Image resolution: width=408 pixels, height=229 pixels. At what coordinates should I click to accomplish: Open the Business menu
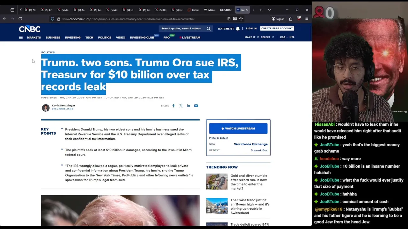(53, 38)
